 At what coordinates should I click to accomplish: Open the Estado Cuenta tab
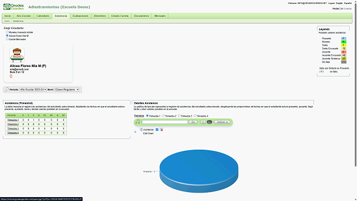pyautogui.click(x=120, y=16)
